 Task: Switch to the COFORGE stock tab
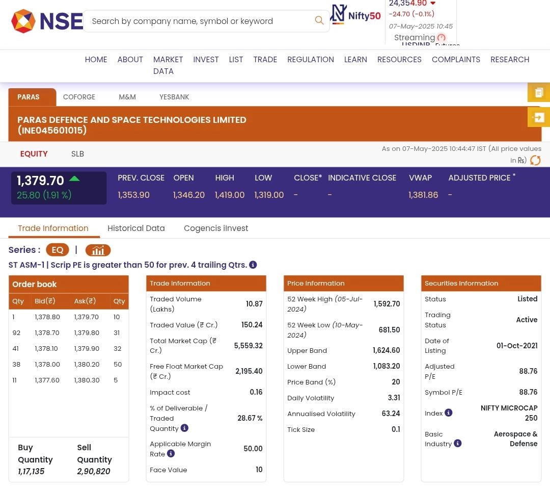click(79, 97)
